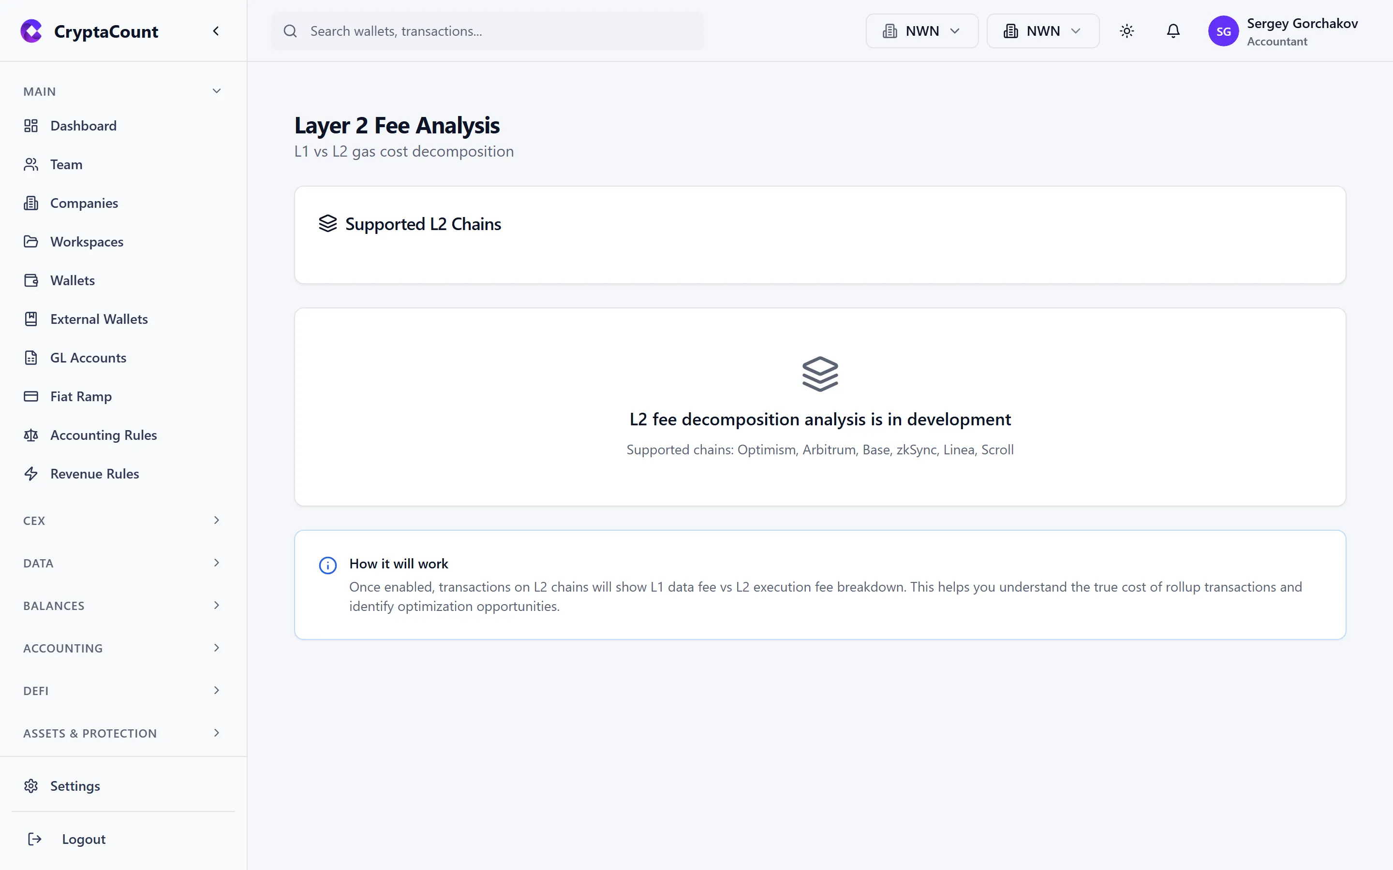Go to the GL Accounts menu item

click(x=88, y=358)
